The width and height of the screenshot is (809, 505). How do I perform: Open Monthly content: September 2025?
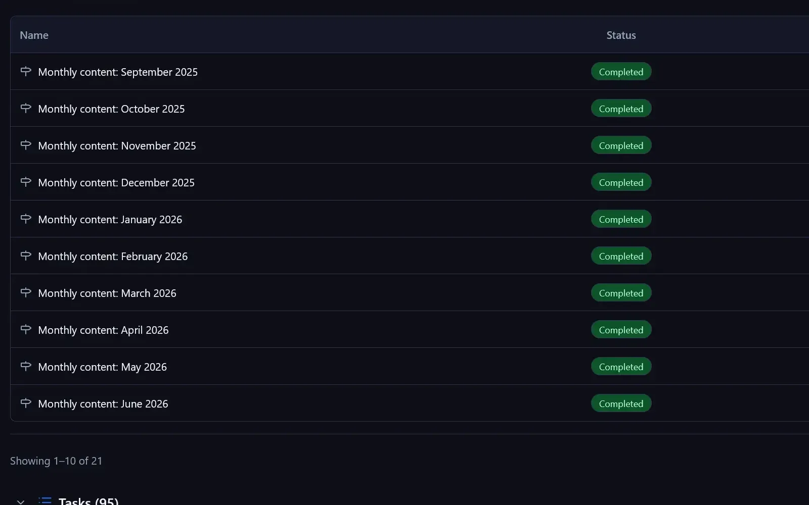pyautogui.click(x=118, y=72)
